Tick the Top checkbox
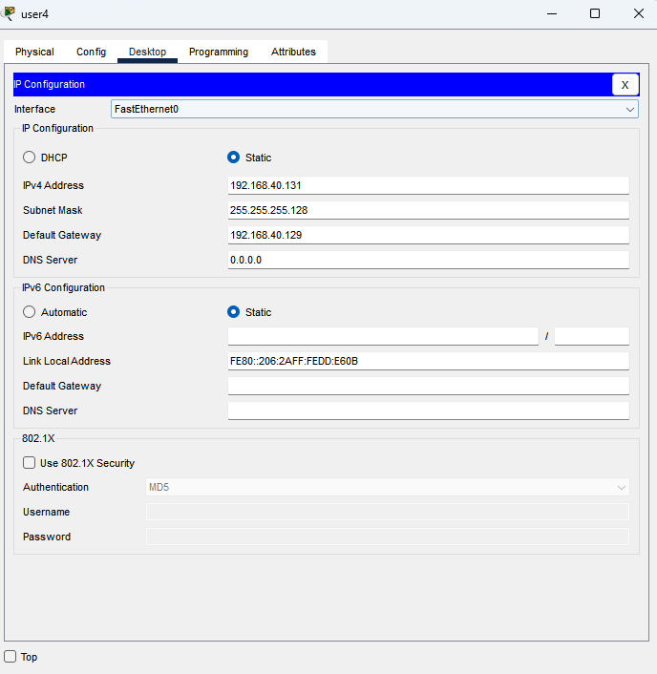Screen dimensions: 657x674 click(10, 657)
